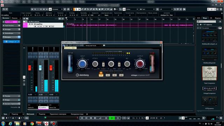224x126 pixels.
Task: Switch to Аккордовые пэды tab
Action: (77, 114)
